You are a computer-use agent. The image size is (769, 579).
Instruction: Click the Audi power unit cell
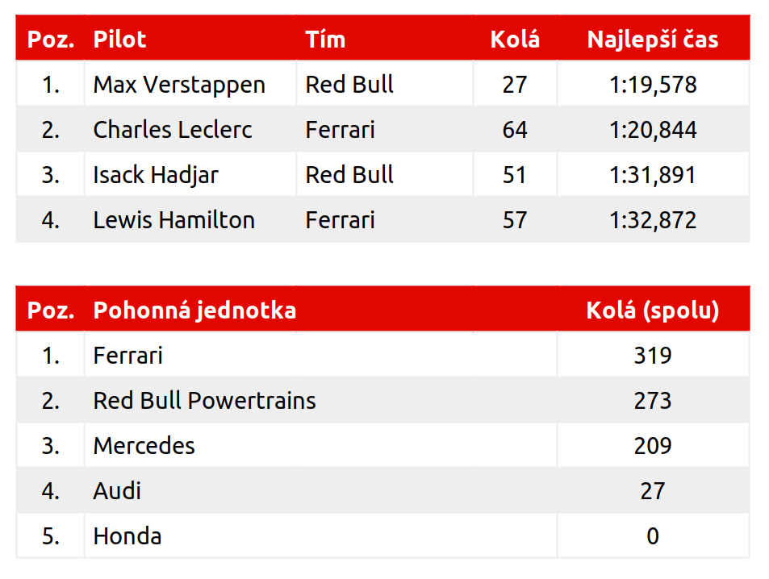click(x=118, y=491)
